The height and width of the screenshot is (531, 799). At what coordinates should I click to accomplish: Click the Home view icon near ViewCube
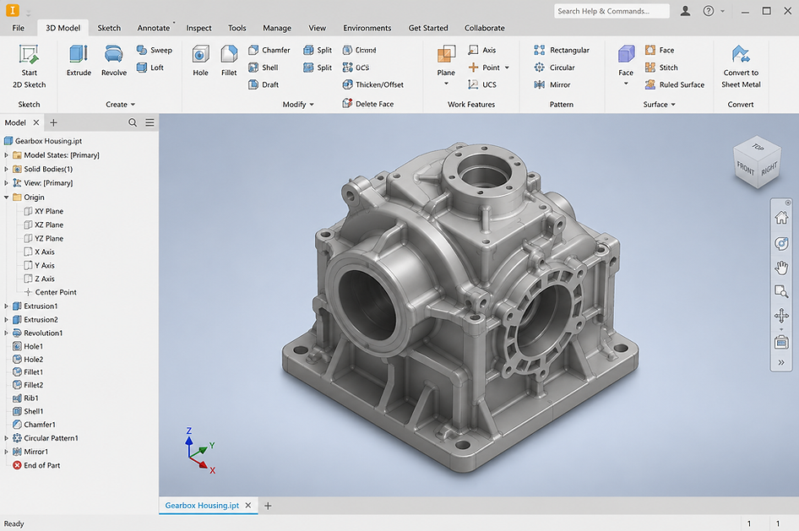(781, 218)
